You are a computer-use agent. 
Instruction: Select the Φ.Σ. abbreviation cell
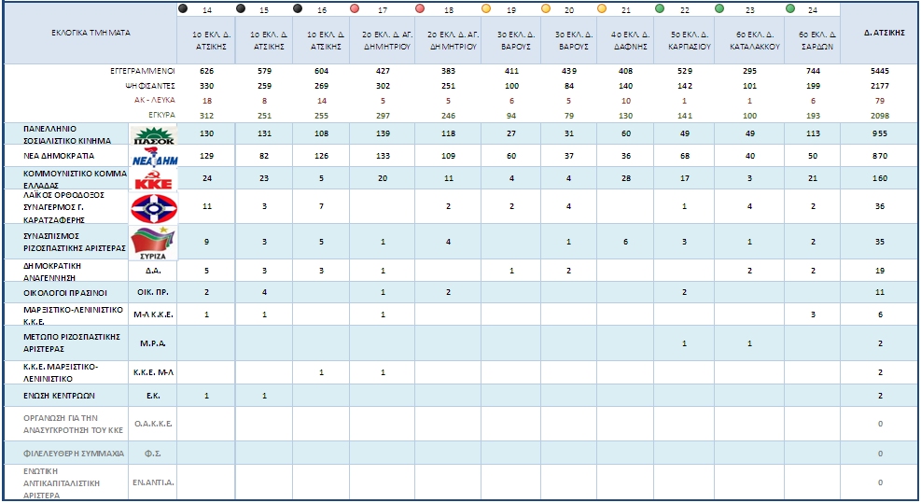click(153, 453)
